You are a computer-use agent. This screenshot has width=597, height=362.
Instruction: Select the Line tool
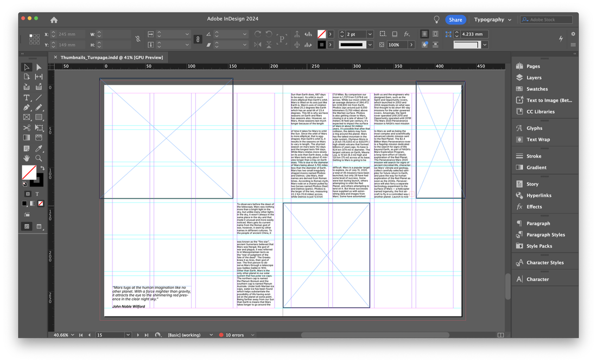[39, 98]
